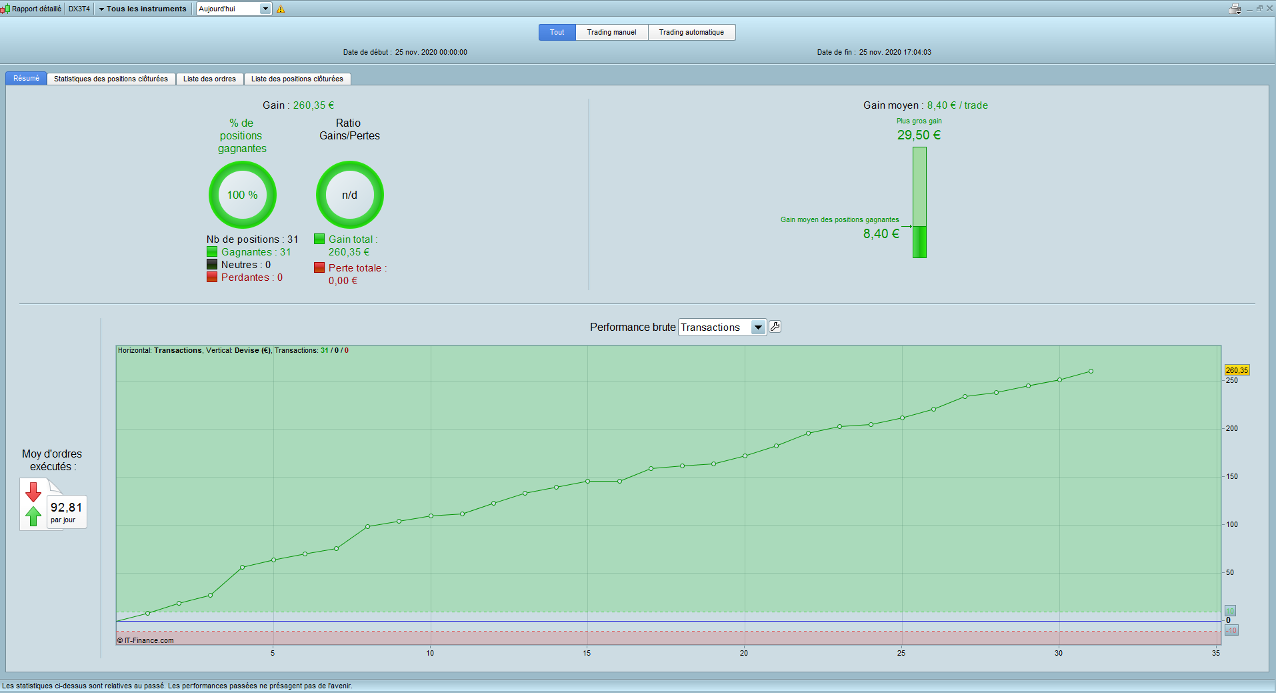This screenshot has height=693, width=1276.
Task: Click the IT-Finance.com copyright text
Action: (145, 640)
